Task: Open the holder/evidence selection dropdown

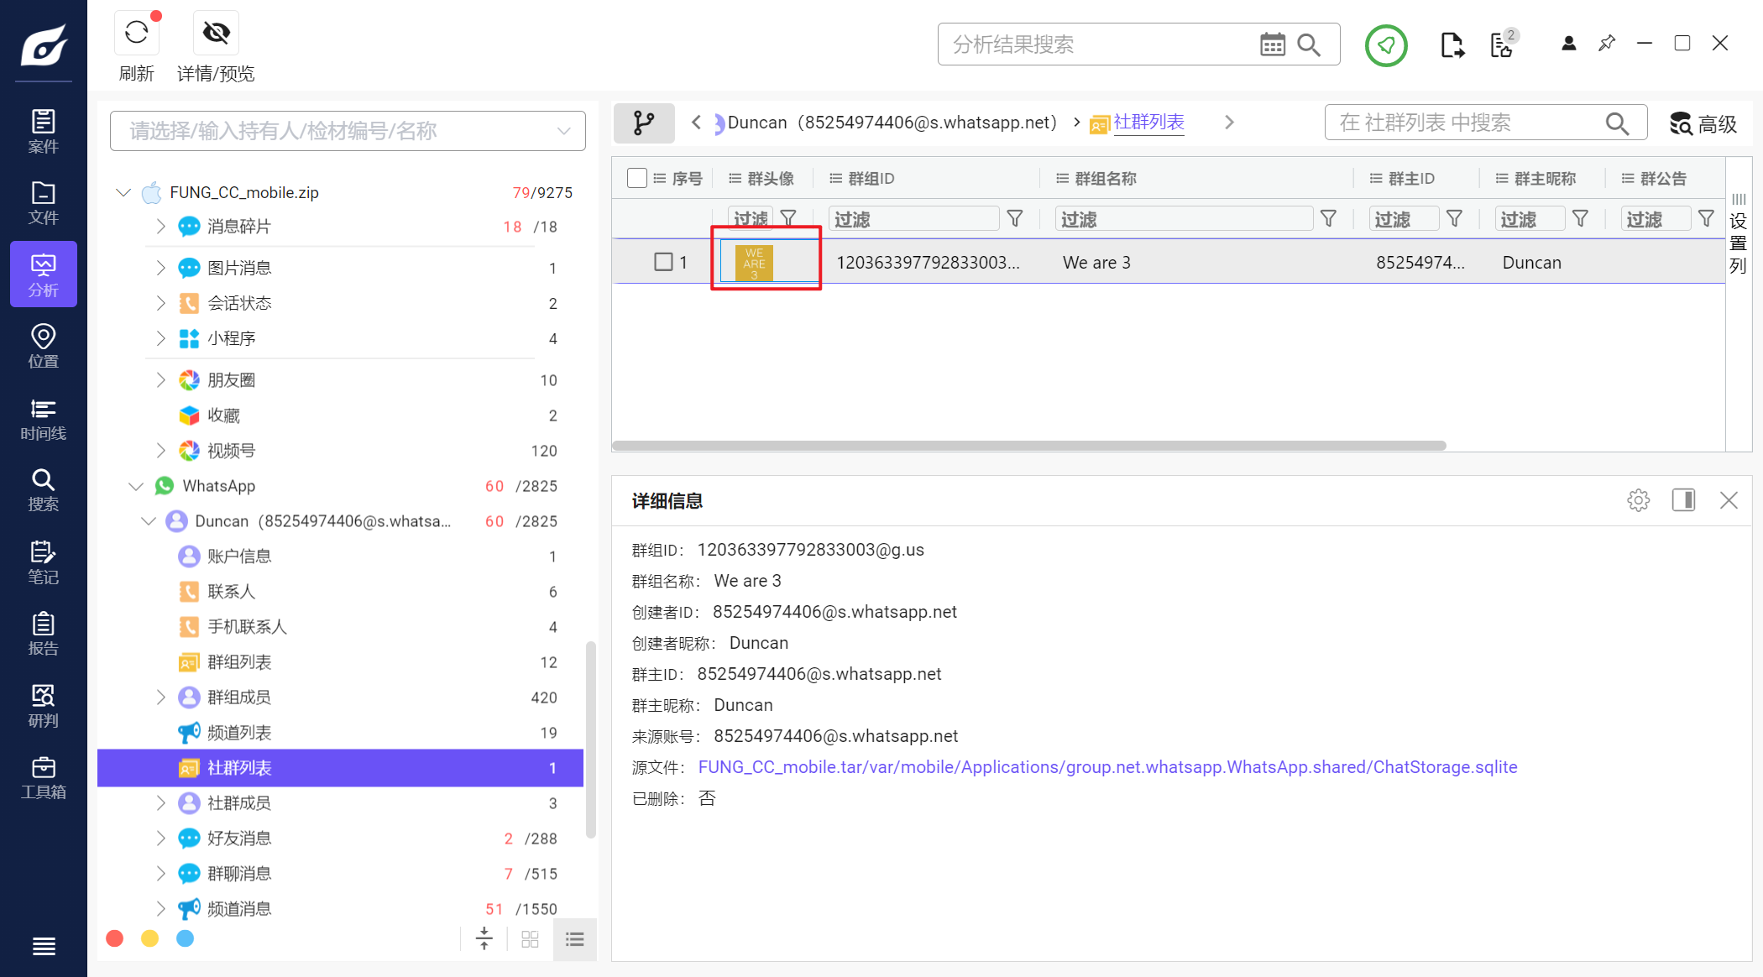Action: click(348, 131)
